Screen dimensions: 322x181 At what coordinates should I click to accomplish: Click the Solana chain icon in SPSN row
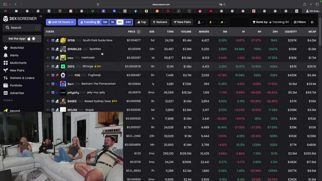pyautogui.click(x=53, y=40)
